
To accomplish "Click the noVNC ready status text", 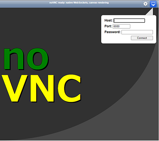I will (79, 3).
